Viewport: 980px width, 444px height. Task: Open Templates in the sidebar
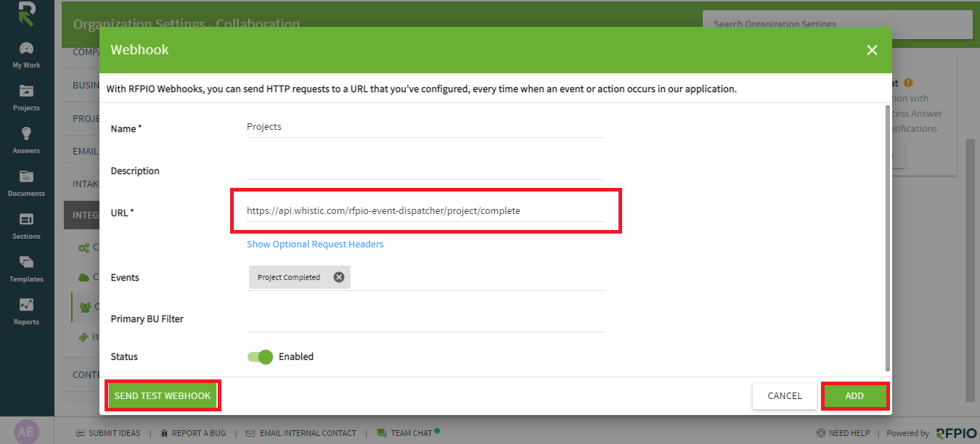(26, 269)
